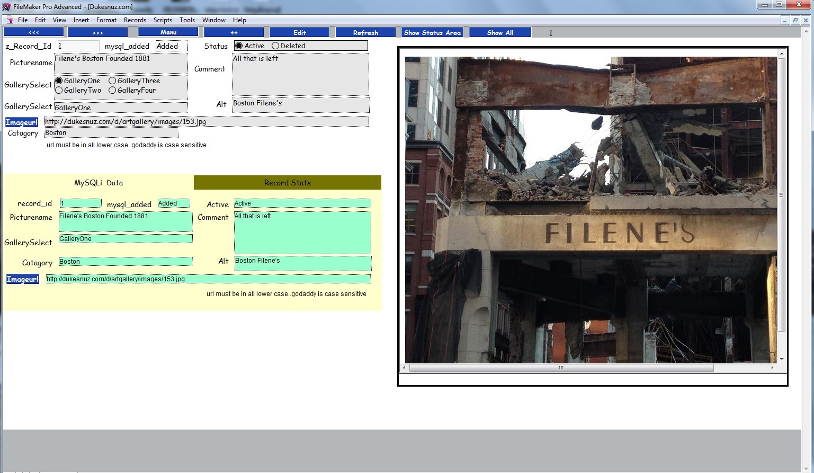Open the View menu

[59, 20]
